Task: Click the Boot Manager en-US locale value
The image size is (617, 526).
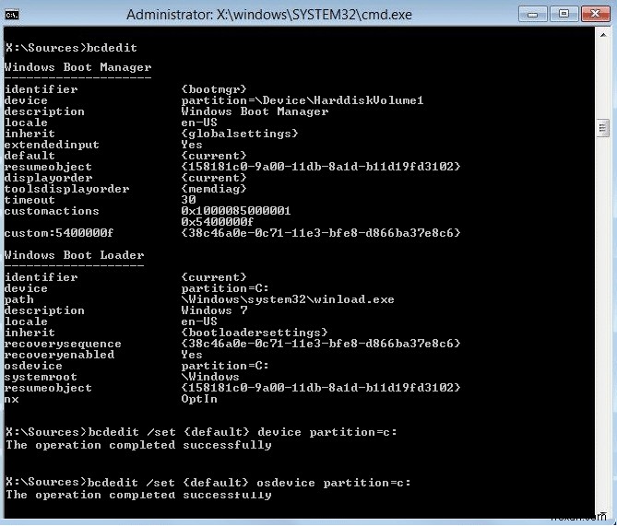Action: point(199,123)
